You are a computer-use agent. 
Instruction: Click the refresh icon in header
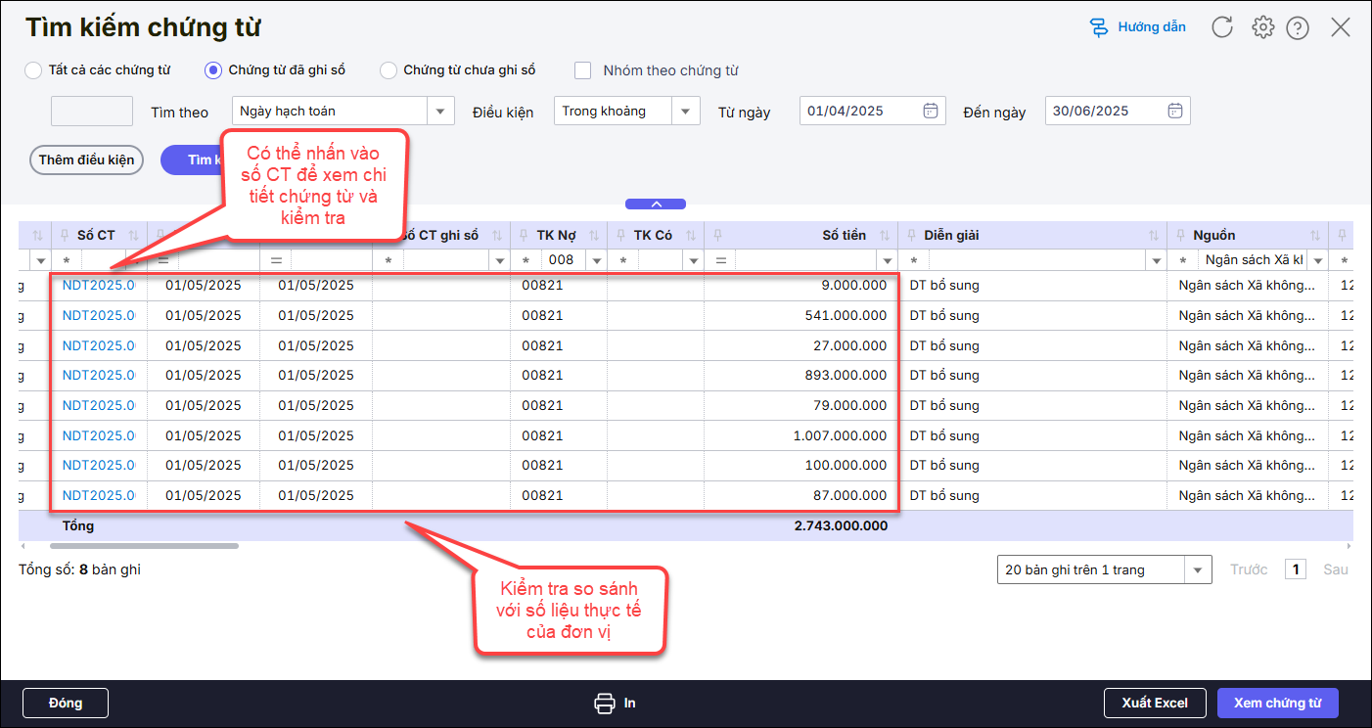(x=1222, y=27)
